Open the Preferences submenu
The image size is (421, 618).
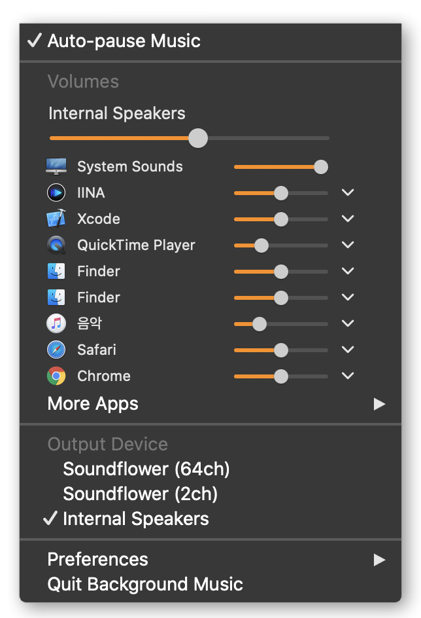[210, 560]
